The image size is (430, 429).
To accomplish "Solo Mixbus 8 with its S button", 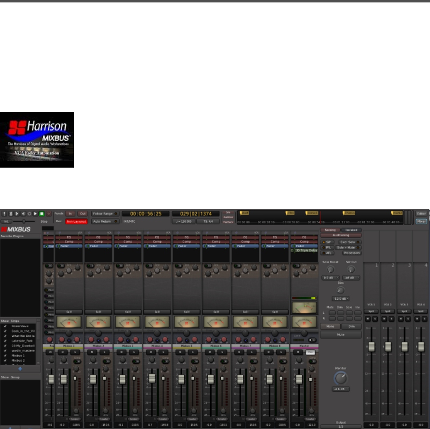I will pyautogui.click(x=281, y=352).
